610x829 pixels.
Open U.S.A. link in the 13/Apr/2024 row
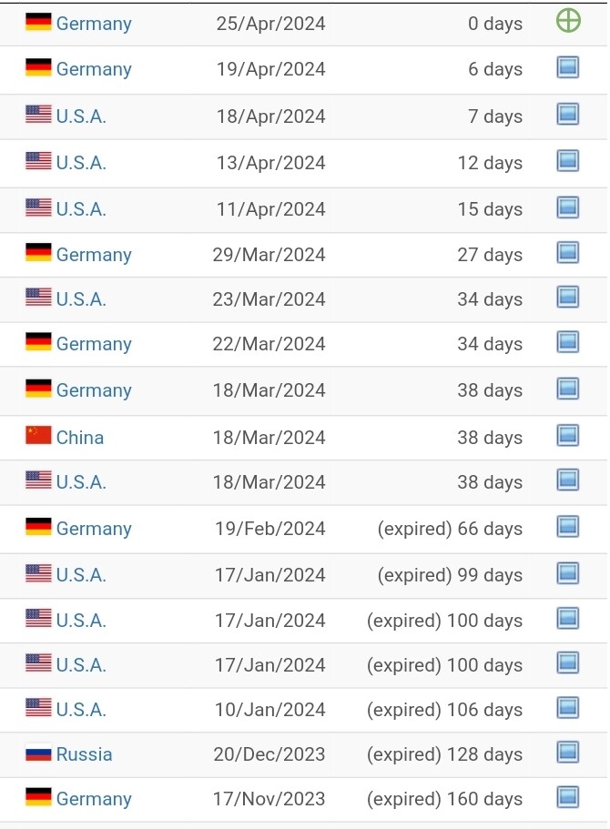(81, 163)
